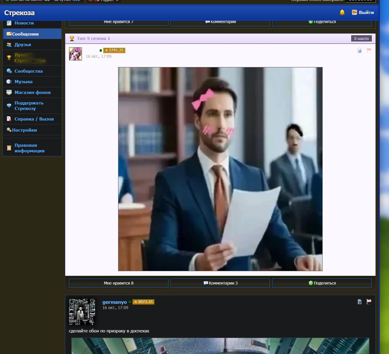Click the disc icon beside Музыка
The image size is (389, 354).
coord(9,82)
